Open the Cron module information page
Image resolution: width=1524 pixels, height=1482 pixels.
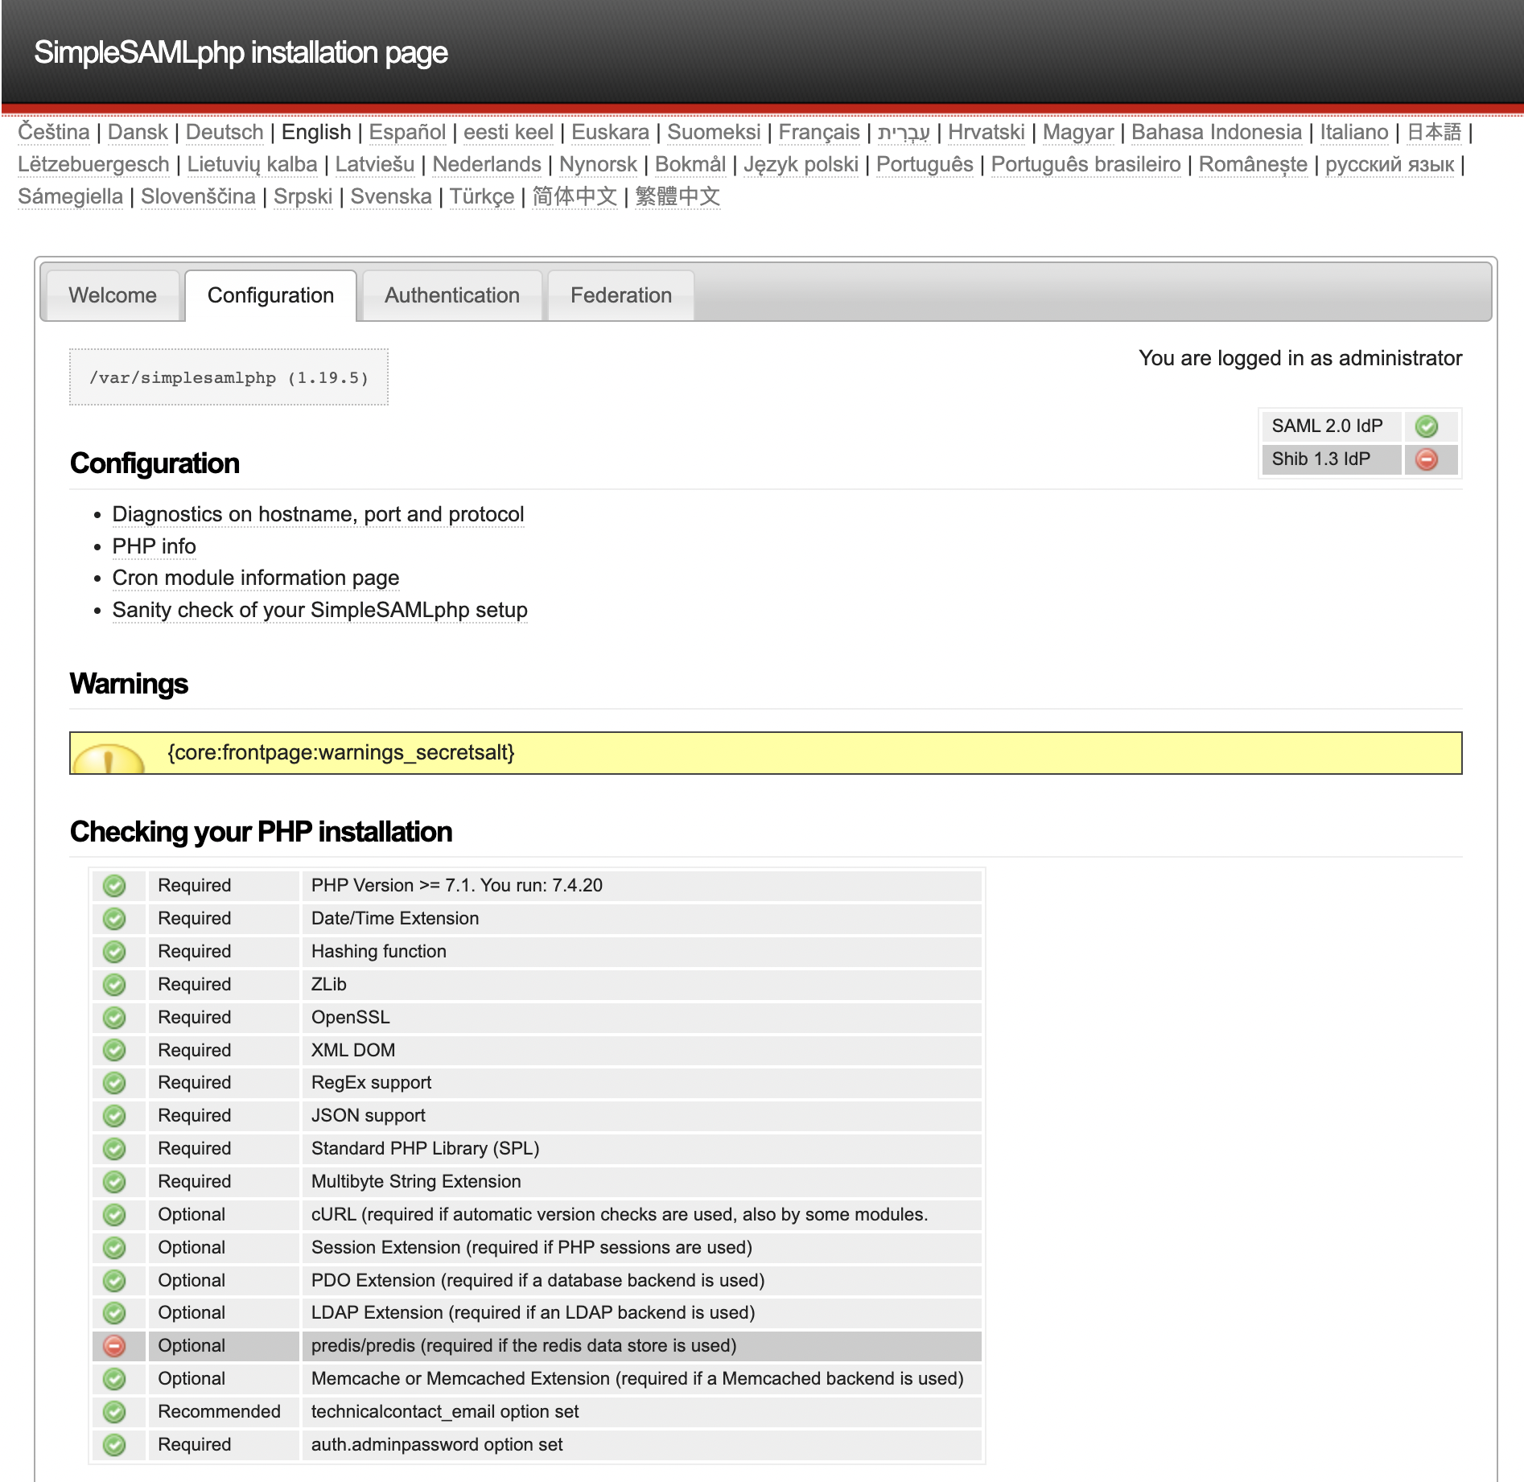coord(255,578)
